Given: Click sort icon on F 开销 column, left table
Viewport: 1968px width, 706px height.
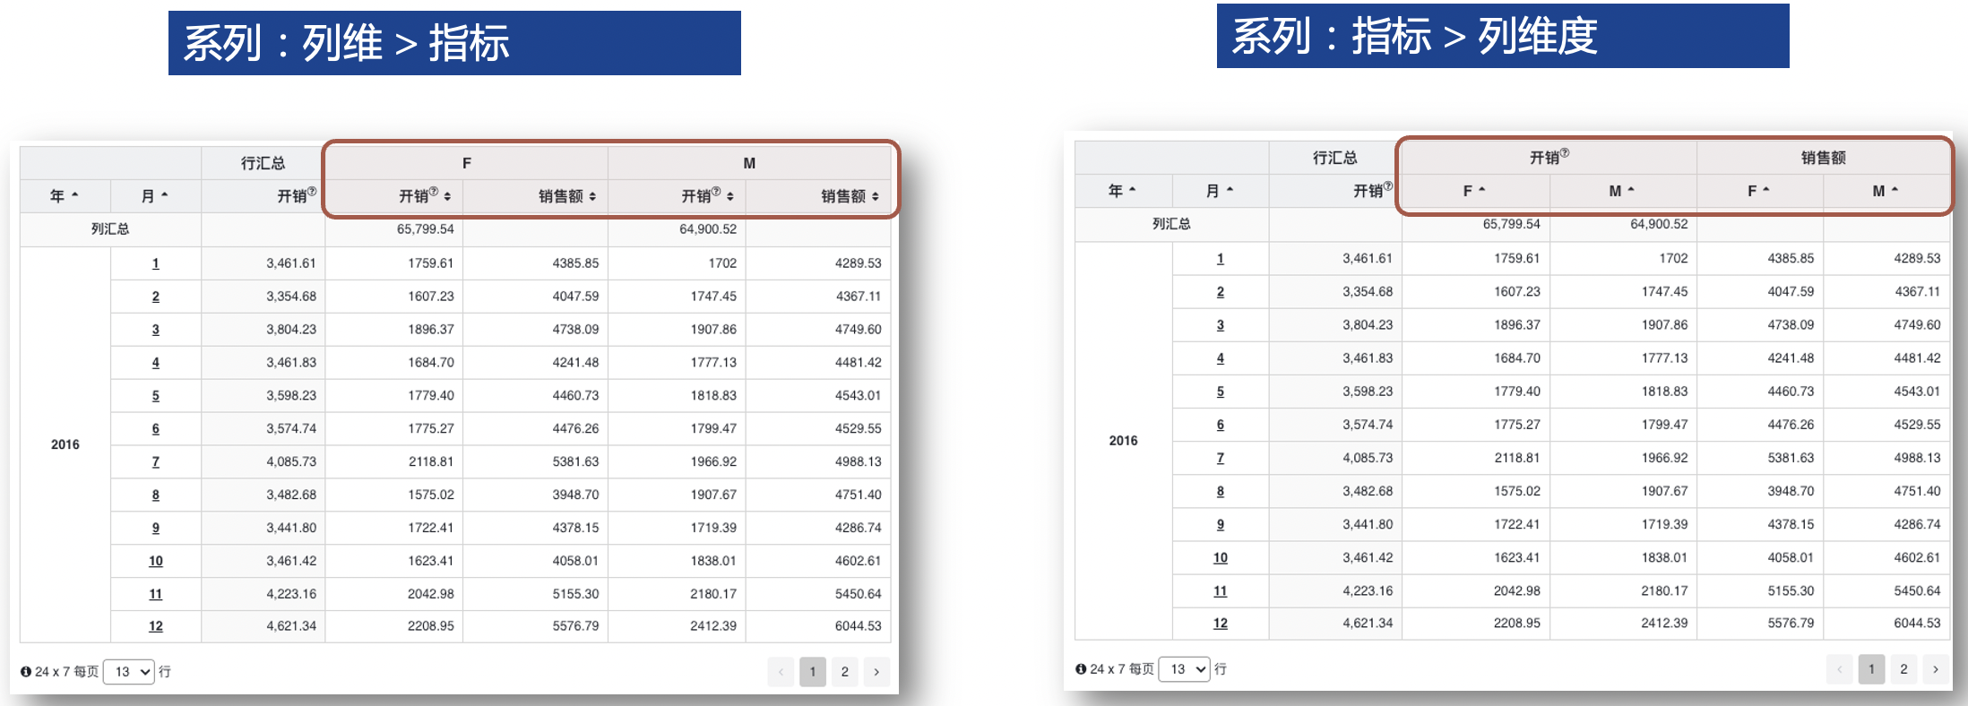Looking at the screenshot, I should coord(447,196).
